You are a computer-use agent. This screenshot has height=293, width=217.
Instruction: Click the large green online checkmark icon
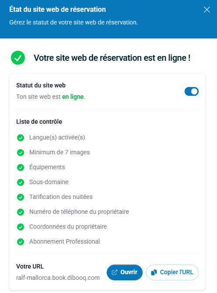(x=18, y=58)
